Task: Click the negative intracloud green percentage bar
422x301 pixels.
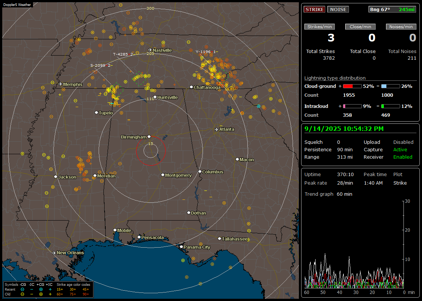Action: (x=390, y=106)
